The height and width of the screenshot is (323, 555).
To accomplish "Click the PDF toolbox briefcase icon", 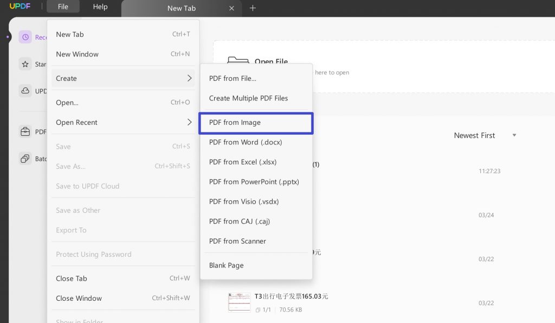I will point(25,131).
